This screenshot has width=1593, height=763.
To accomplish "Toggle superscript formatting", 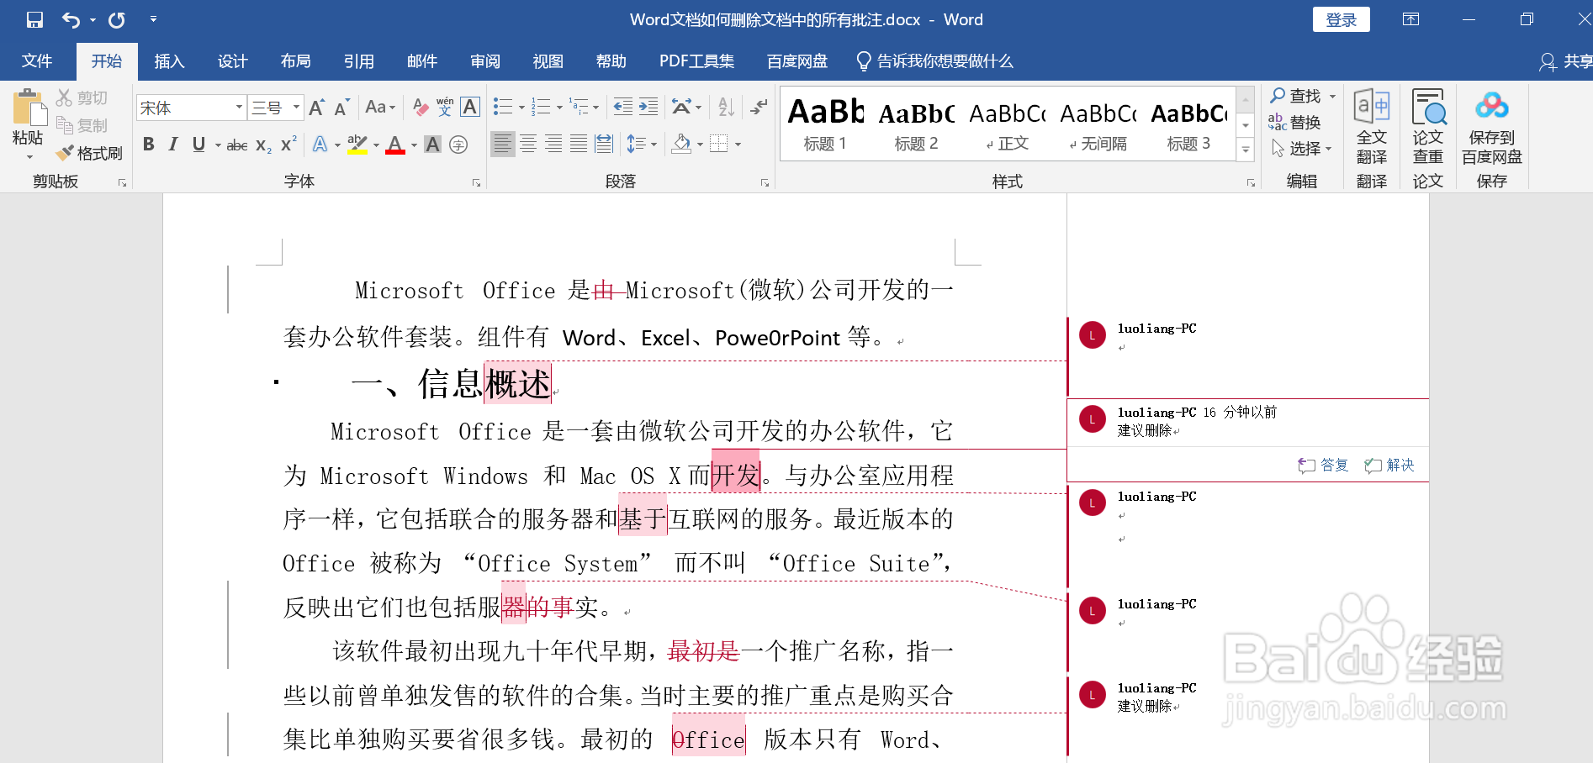I will [288, 145].
